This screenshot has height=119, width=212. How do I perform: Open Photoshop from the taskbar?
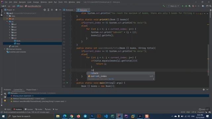click(x=92, y=116)
